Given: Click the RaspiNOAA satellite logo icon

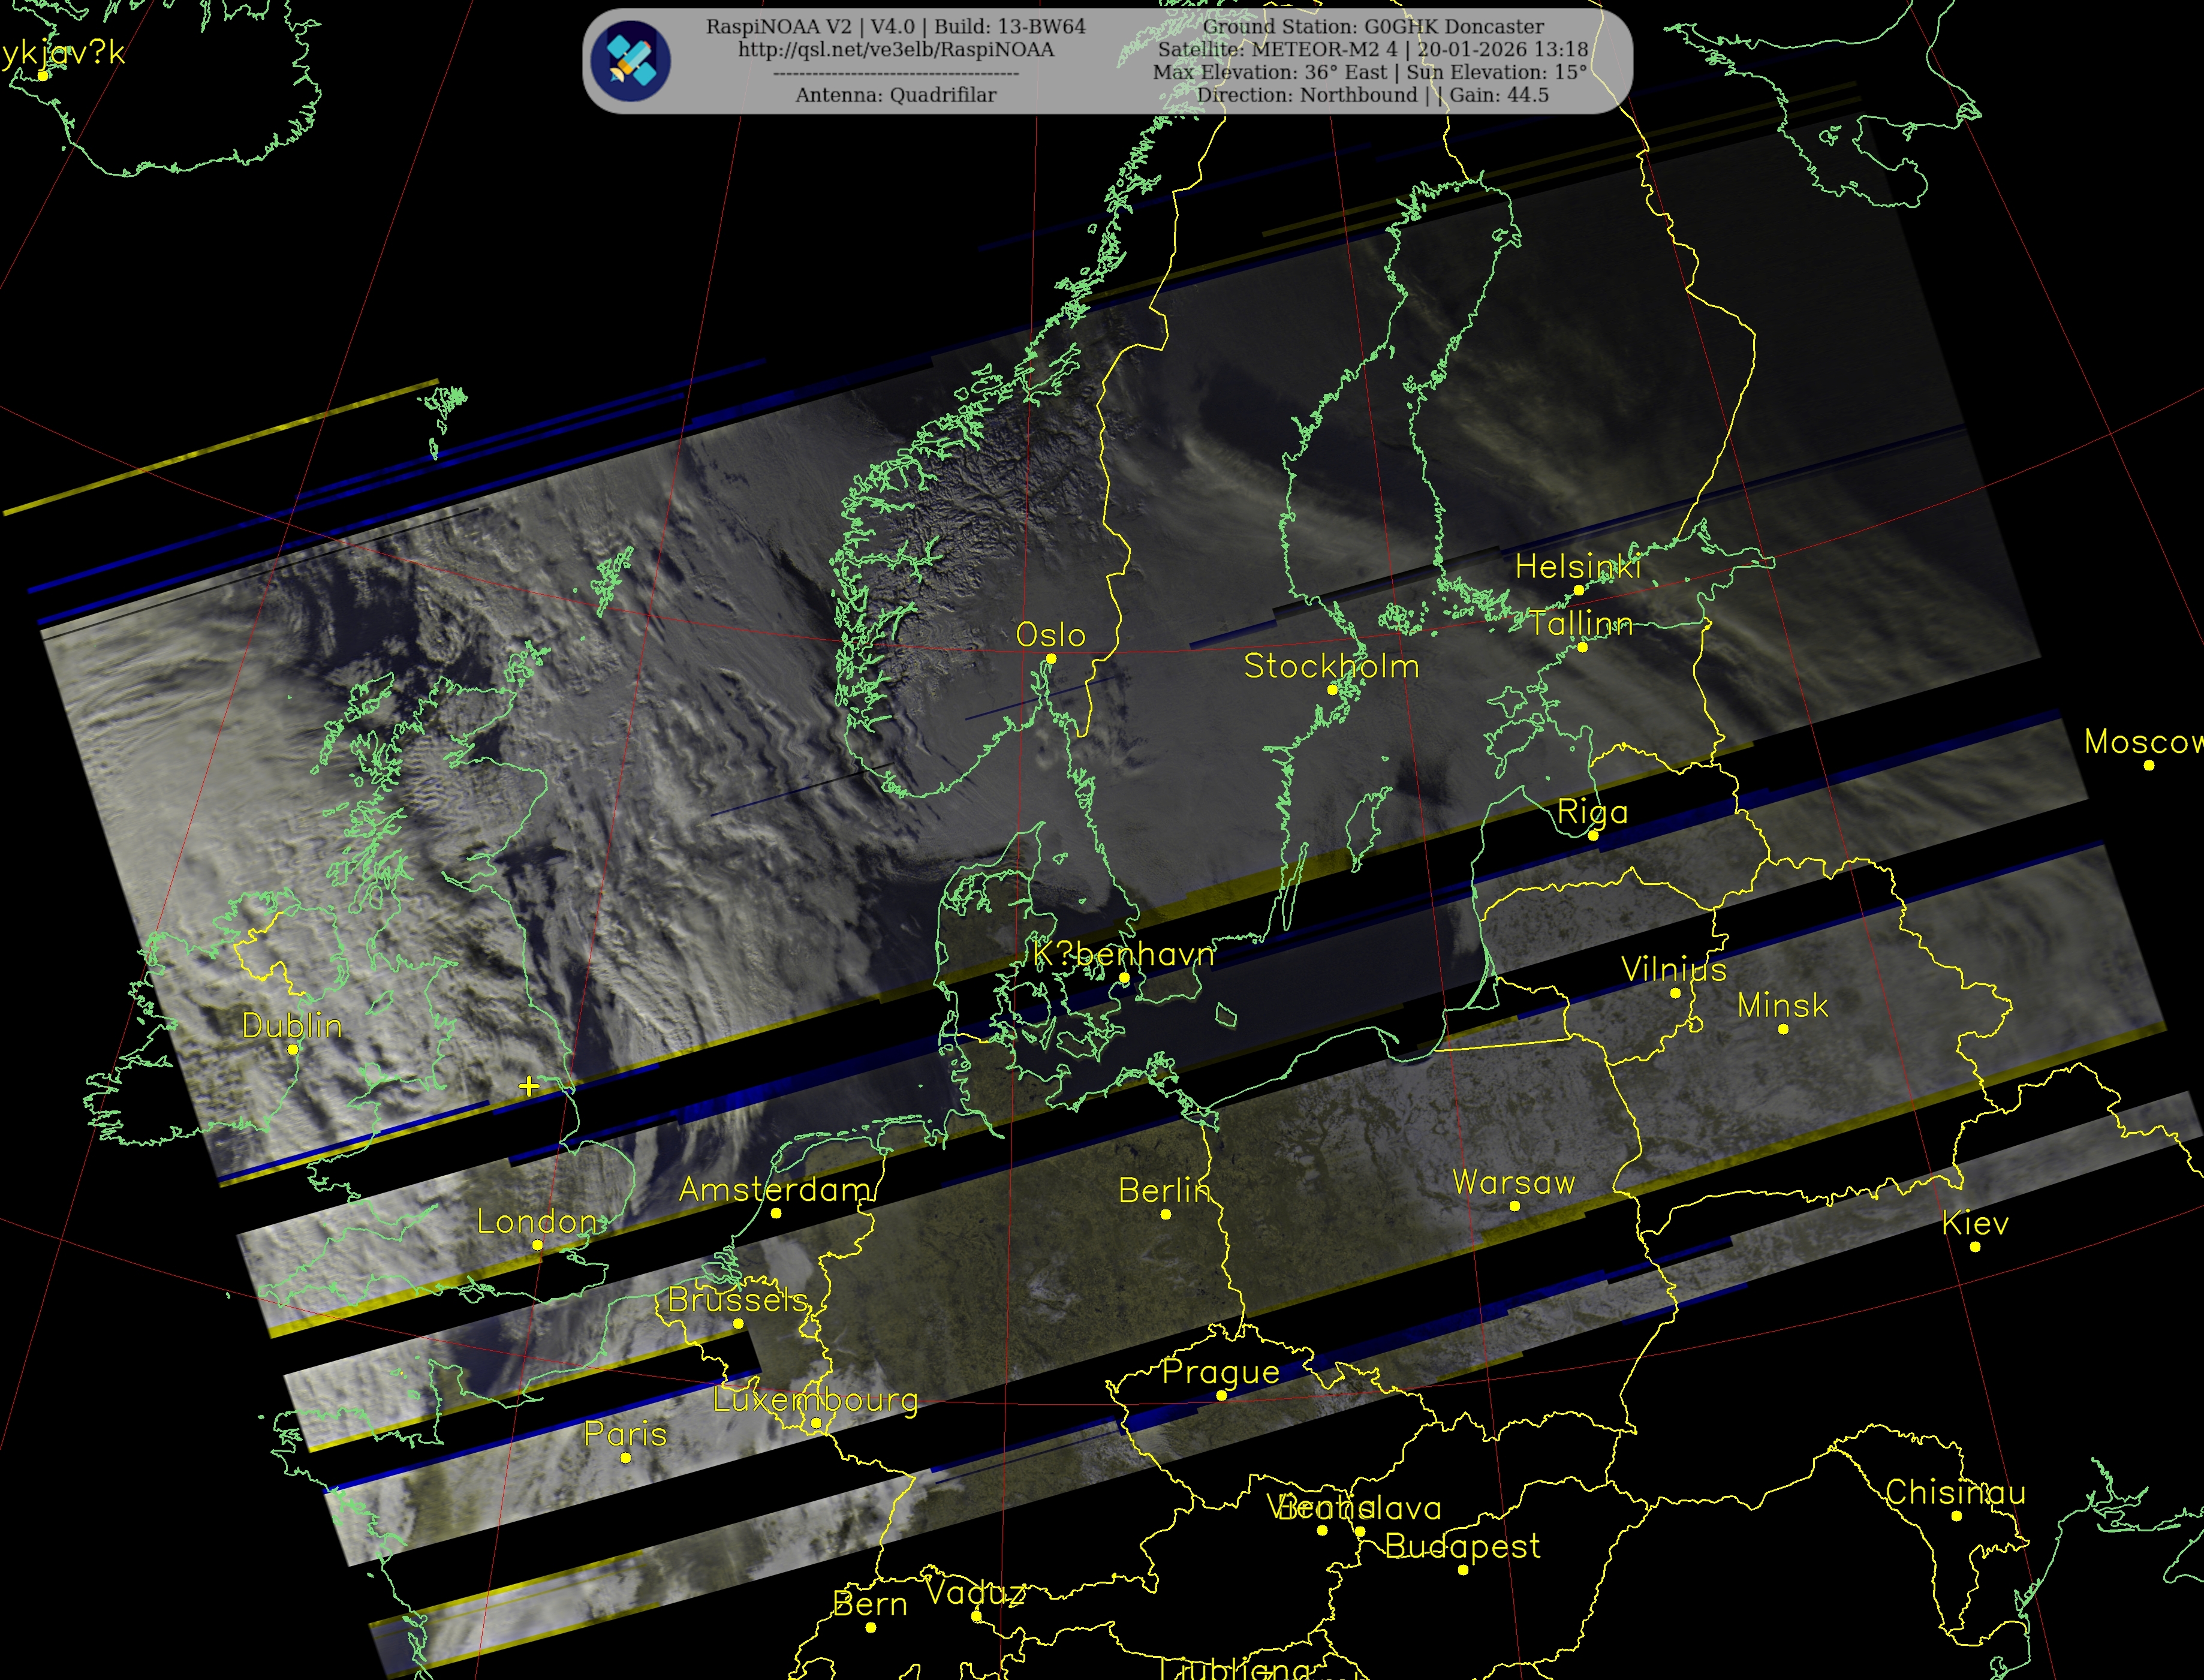Looking at the screenshot, I should (630, 61).
